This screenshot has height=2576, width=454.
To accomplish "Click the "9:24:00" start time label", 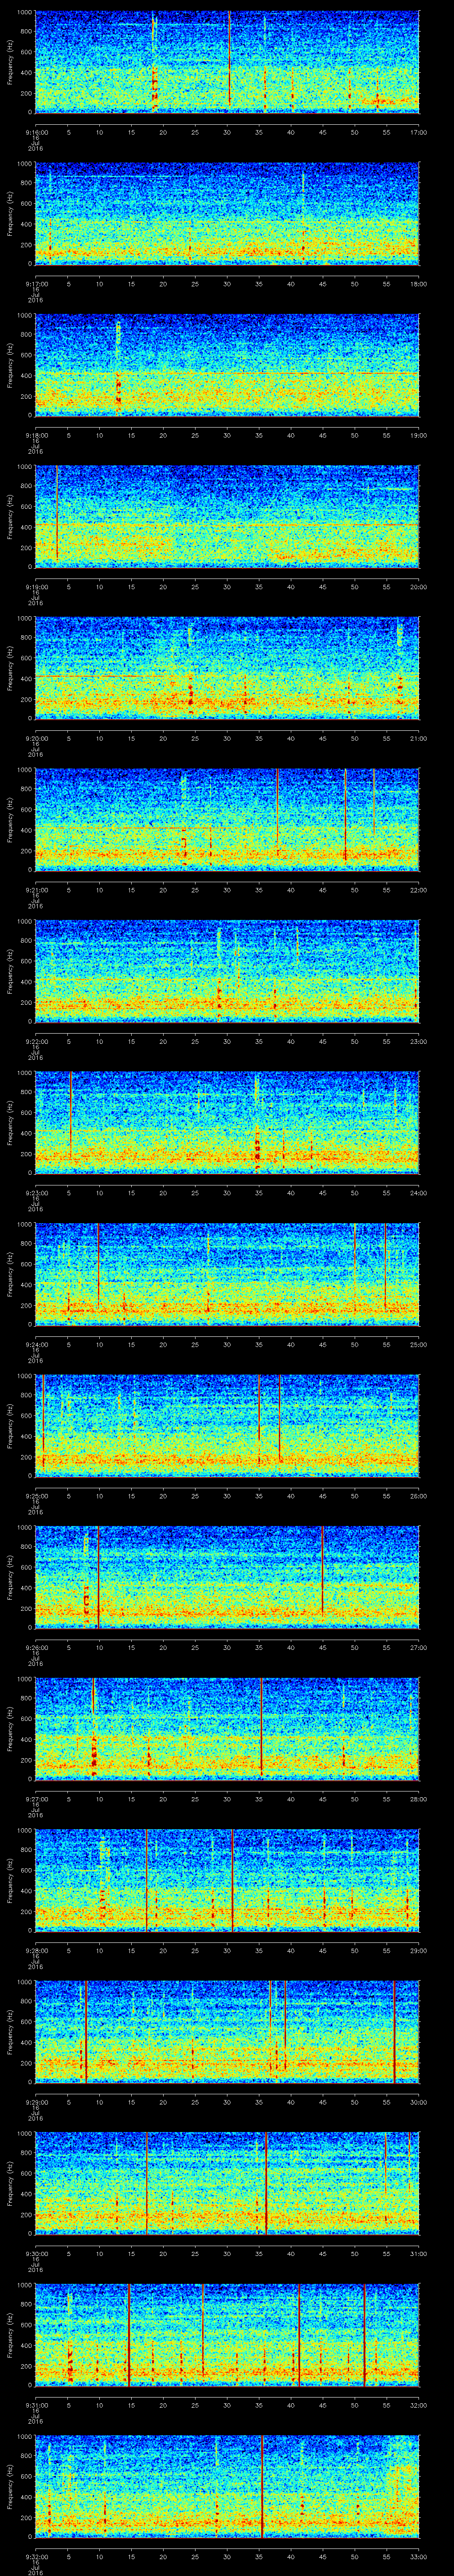I will point(36,1344).
